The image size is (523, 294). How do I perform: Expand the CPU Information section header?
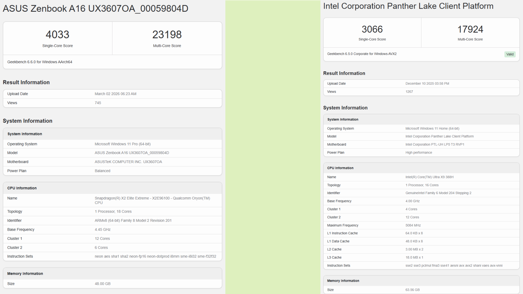coord(22,188)
